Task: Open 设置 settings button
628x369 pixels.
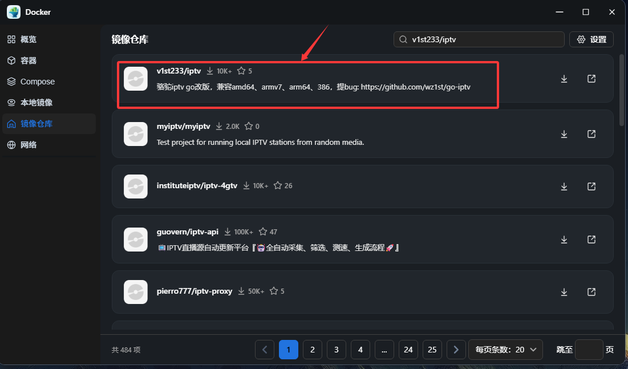Action: coord(591,39)
